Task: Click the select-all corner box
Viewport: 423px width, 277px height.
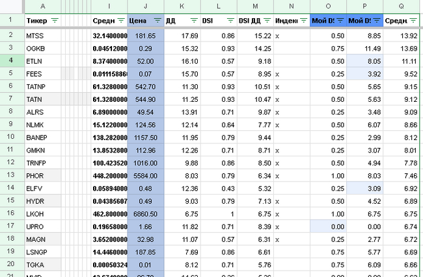Action: pyautogui.click(x=12, y=6)
